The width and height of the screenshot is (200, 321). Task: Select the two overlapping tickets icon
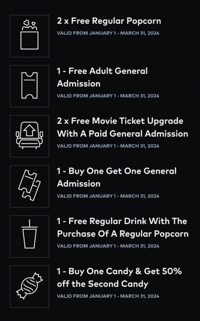(30, 186)
